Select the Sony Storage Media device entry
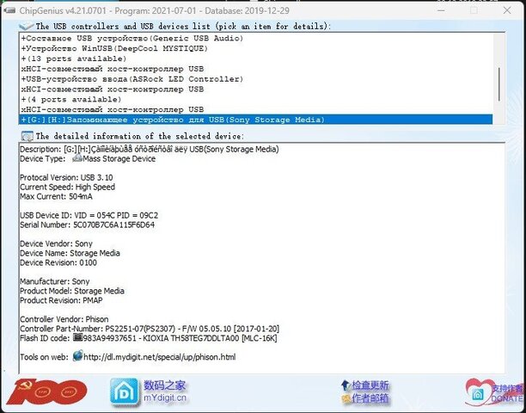Viewport: 526px width, 413px height. tap(172, 120)
